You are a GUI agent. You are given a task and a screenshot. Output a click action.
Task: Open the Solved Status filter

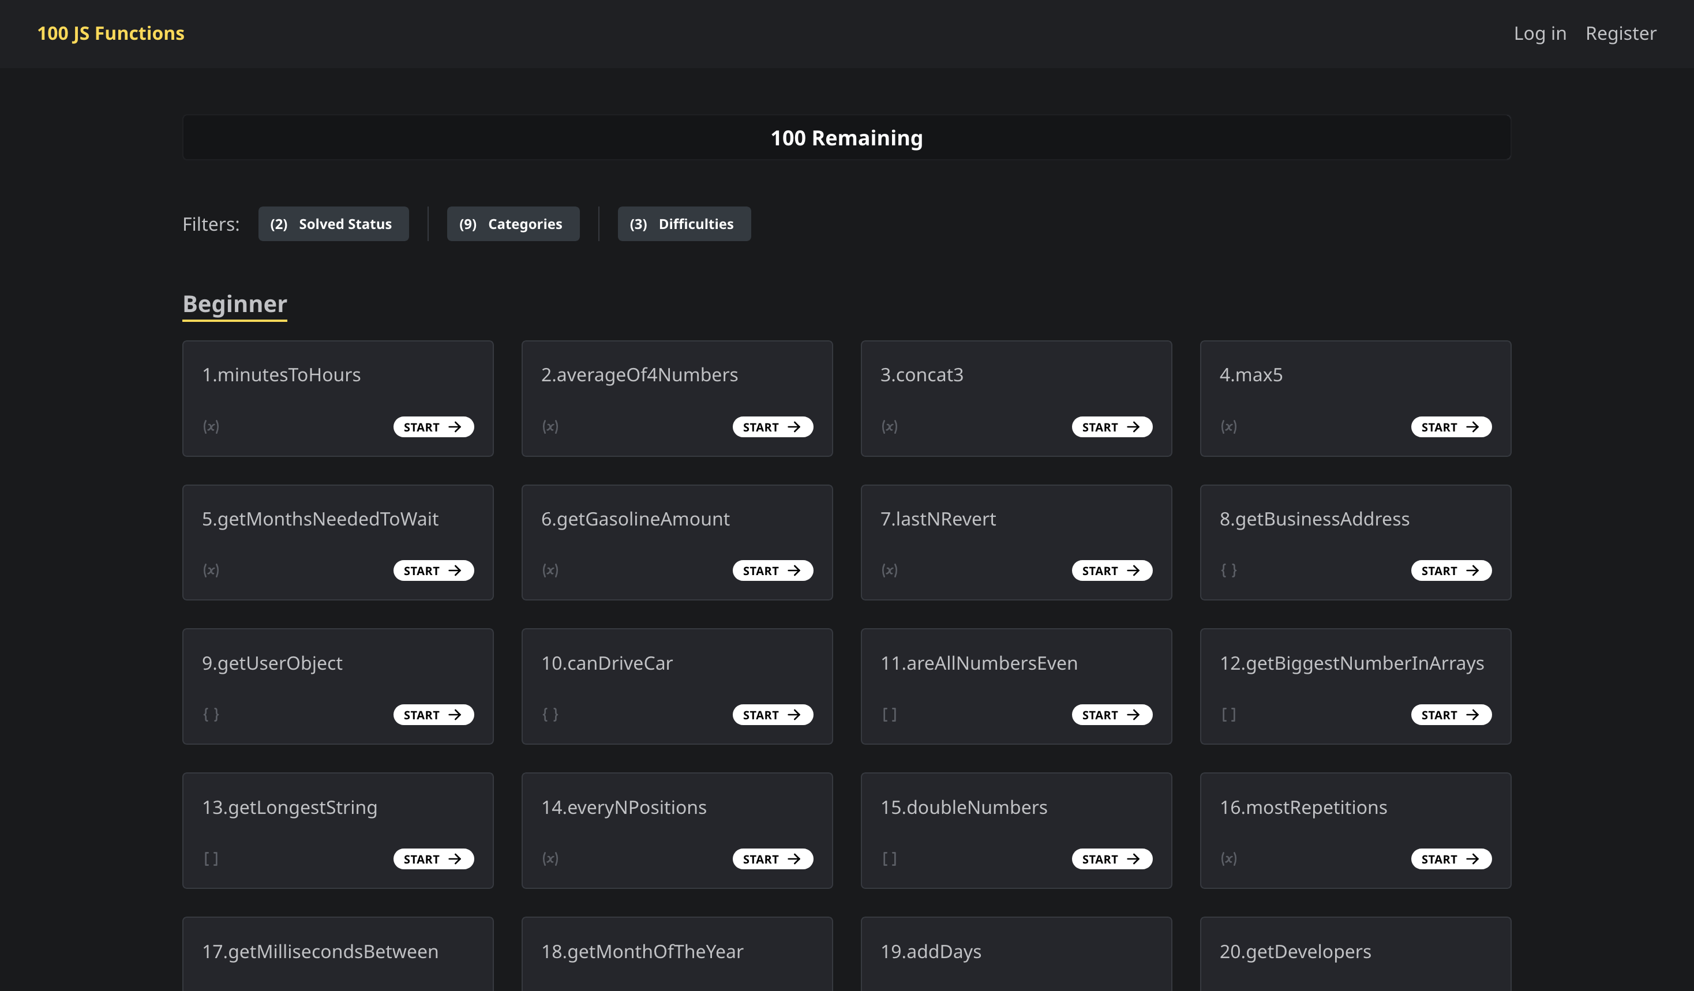(x=333, y=224)
